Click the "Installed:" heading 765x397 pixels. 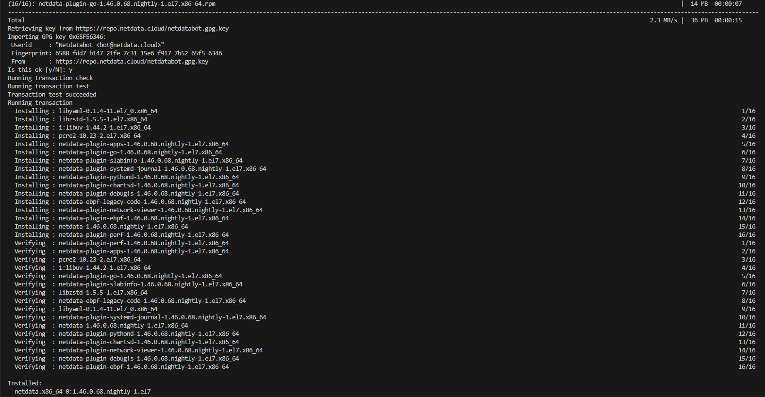click(25, 383)
